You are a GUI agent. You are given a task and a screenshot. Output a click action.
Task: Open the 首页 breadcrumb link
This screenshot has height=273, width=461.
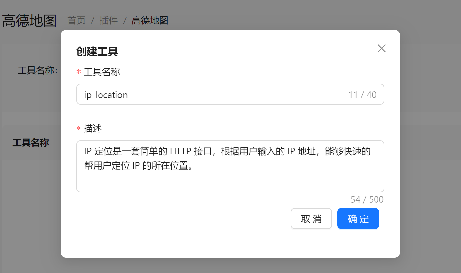(76, 21)
